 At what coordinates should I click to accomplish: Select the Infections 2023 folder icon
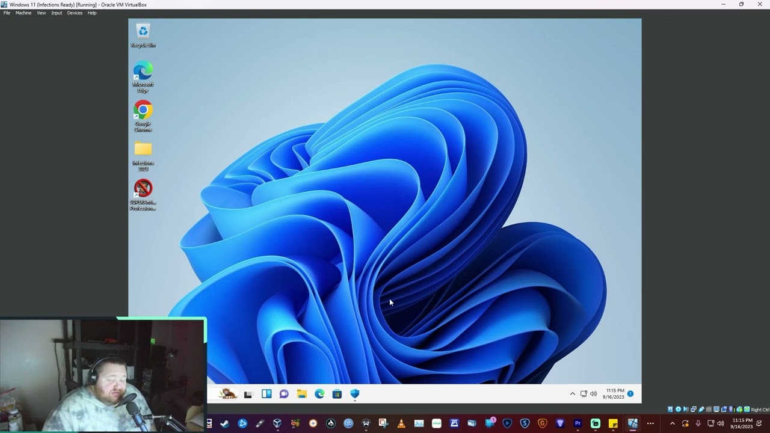[143, 156]
